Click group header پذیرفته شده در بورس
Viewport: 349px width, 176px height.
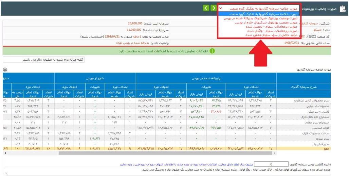click(x=206, y=79)
